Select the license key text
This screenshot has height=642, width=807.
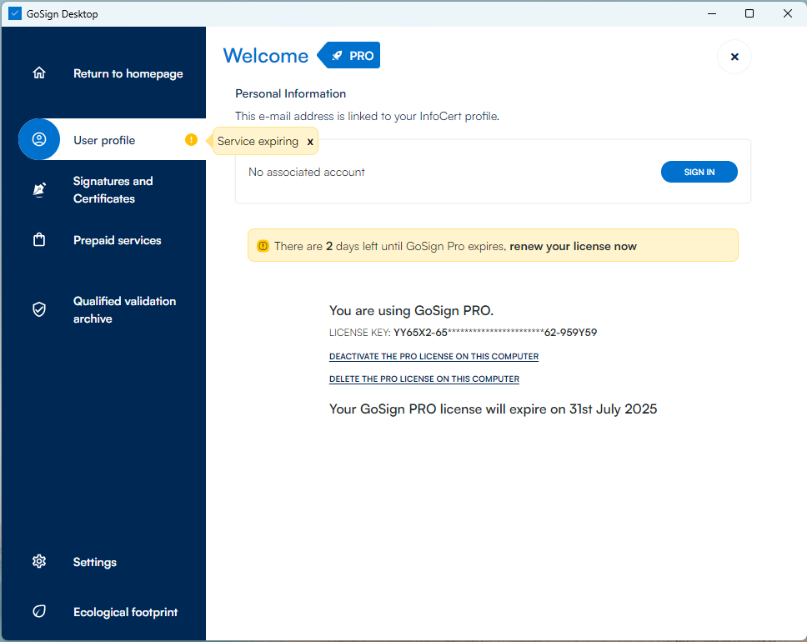point(494,333)
